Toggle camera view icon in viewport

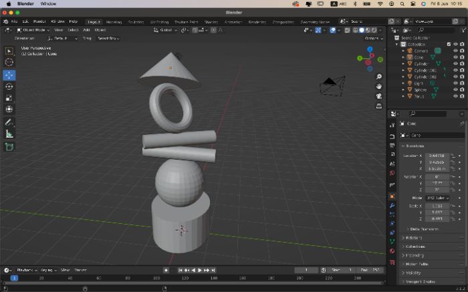[379, 96]
